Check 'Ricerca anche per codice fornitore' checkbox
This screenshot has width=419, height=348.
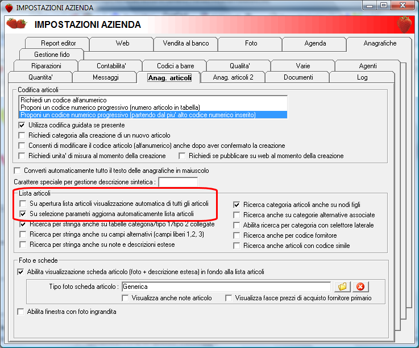(237, 235)
